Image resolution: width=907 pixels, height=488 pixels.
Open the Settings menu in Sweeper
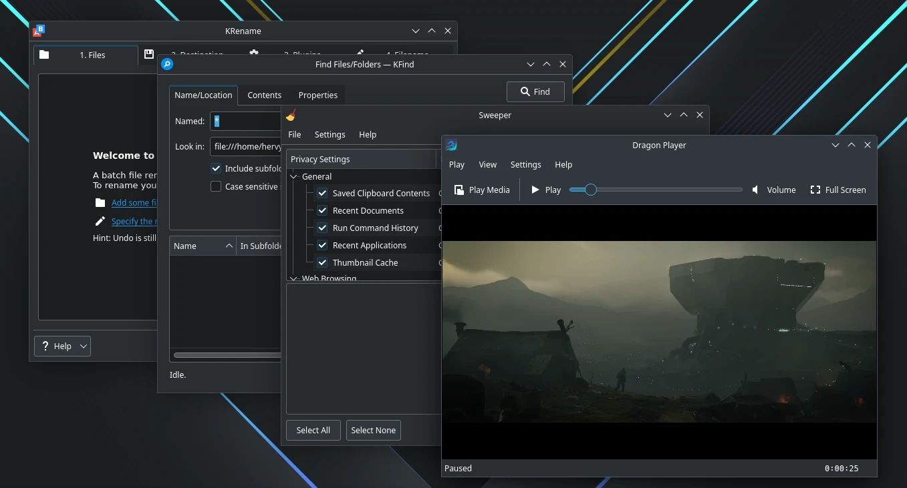click(x=330, y=134)
